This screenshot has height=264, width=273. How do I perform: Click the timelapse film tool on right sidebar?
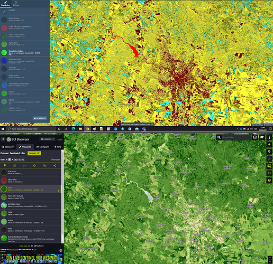[x=269, y=173]
